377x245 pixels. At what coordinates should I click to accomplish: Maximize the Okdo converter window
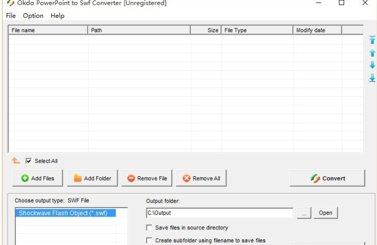(x=341, y=3)
